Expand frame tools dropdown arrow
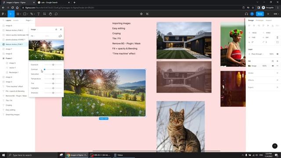281x158 pixels. click(21, 14)
